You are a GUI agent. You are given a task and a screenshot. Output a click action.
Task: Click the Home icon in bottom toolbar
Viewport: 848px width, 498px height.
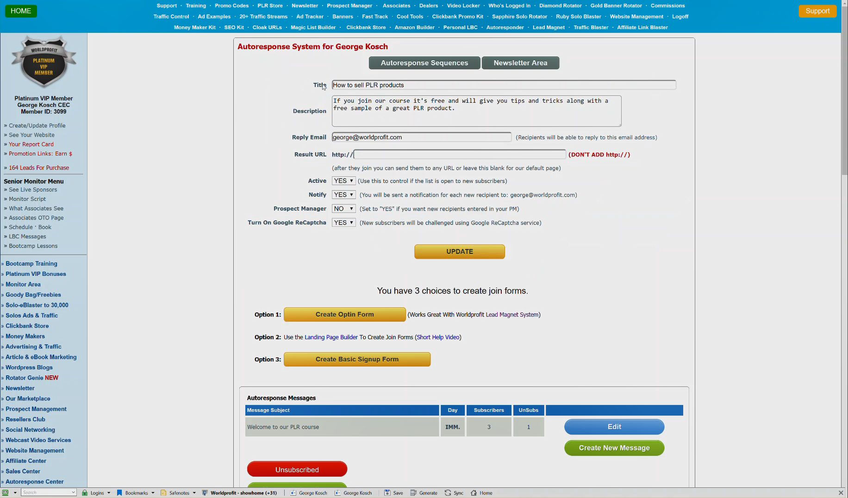click(474, 493)
